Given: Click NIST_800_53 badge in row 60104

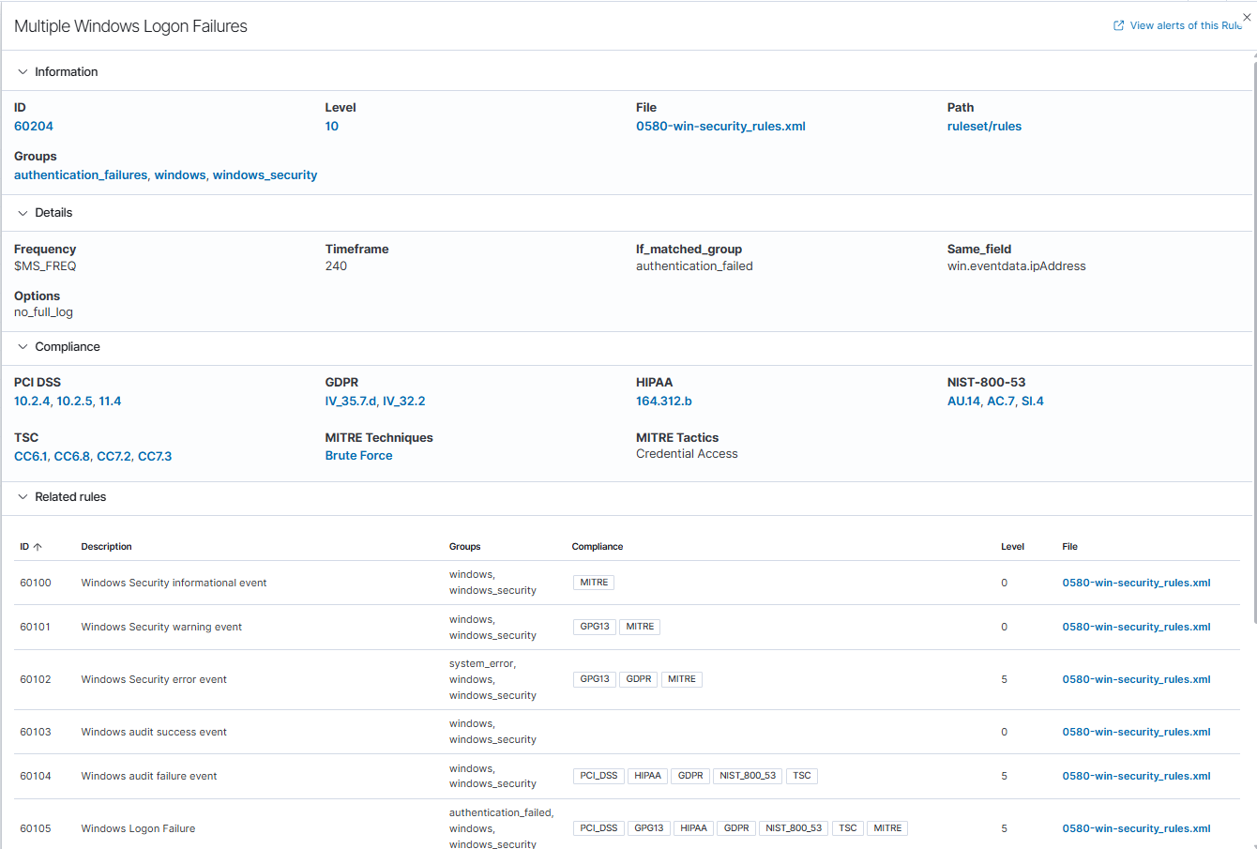Looking at the screenshot, I should coord(748,776).
